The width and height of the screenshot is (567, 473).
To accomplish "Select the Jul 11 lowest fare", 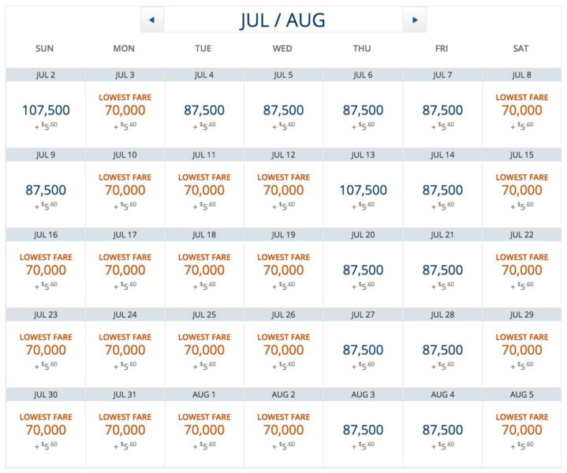I will [x=204, y=191].
